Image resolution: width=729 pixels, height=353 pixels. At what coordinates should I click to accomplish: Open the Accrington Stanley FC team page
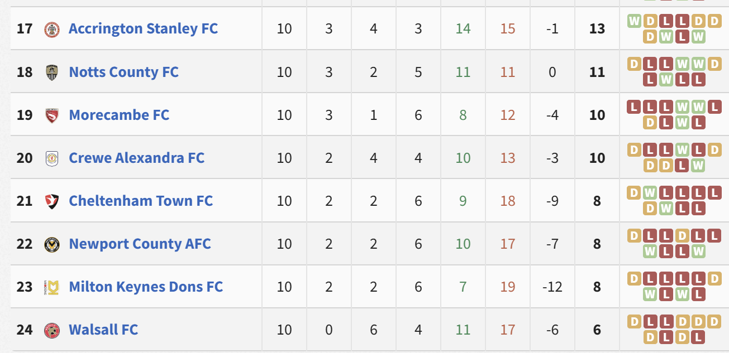[143, 28]
